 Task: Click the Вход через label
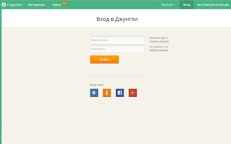97,85
